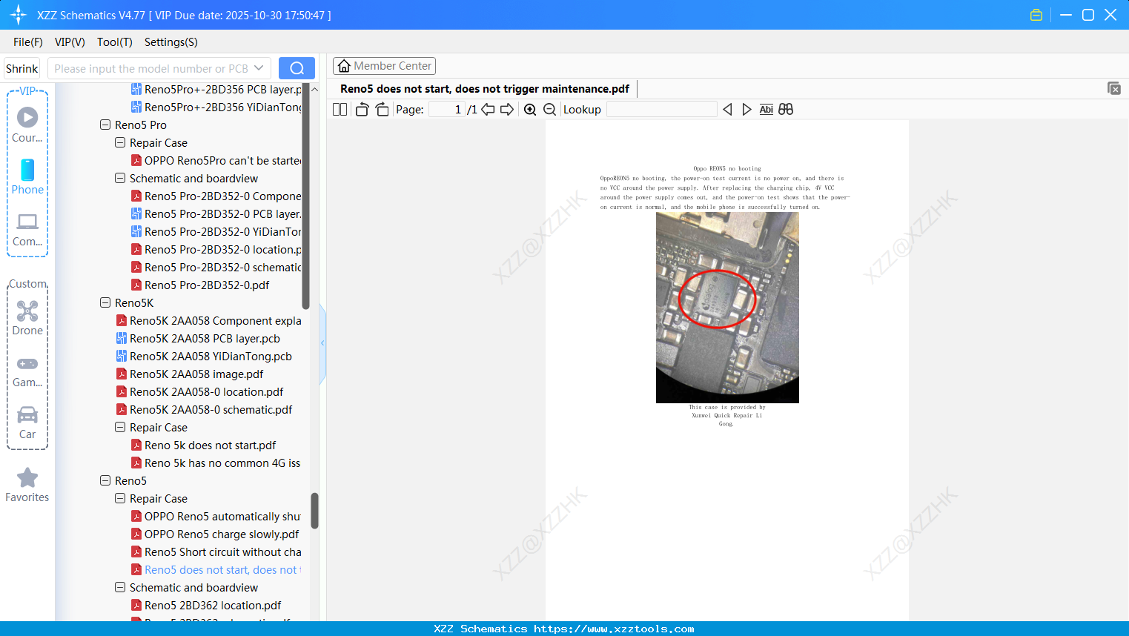The height and width of the screenshot is (636, 1129).
Task: Open Reno5K 2AA058 PCB layer.pcb
Action: tap(198, 338)
